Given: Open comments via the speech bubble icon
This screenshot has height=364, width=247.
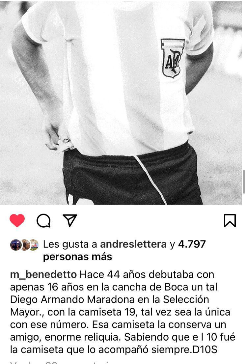Looking at the screenshot, I should coord(43,220).
